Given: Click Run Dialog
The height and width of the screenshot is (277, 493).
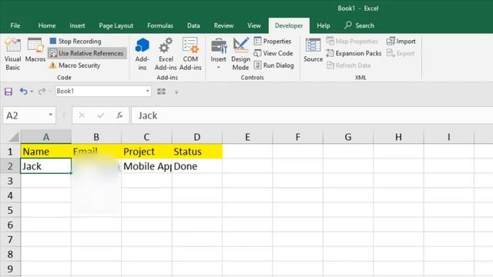Looking at the screenshot, I should [273, 65].
